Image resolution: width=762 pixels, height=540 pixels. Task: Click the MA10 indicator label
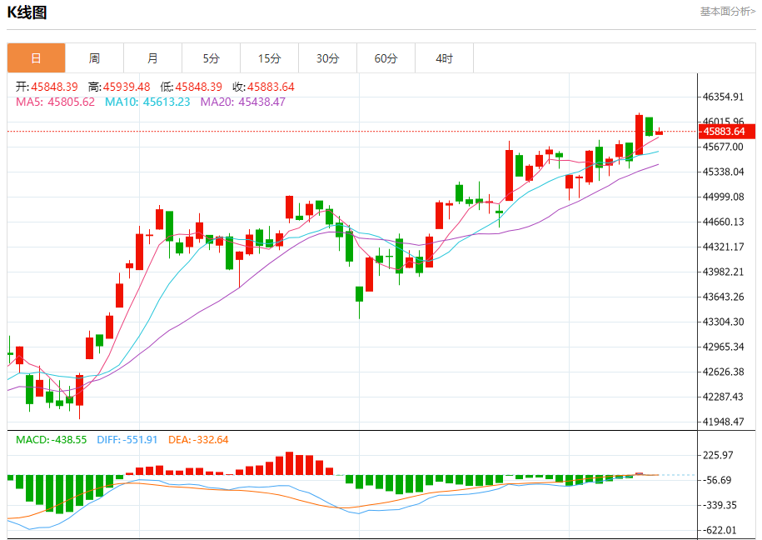(147, 102)
